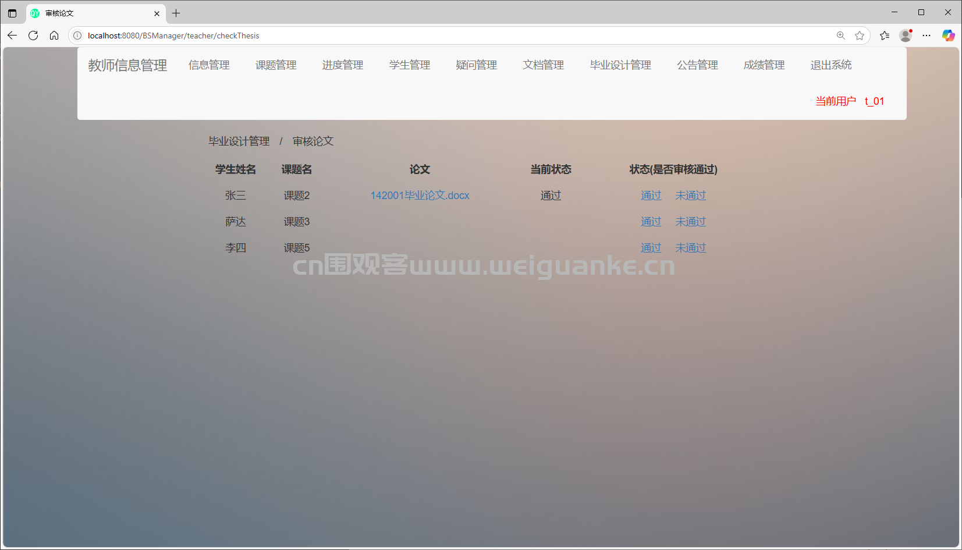Open the 课题管理 menu
Viewport: 962px width, 550px height.
[x=276, y=65]
